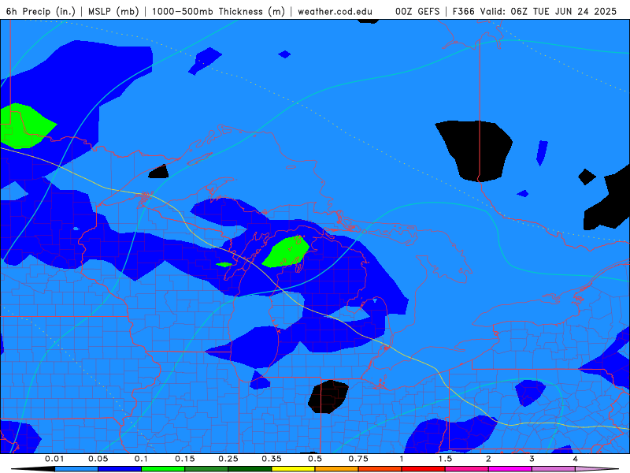The height and width of the screenshot is (473, 630).
Task: Click the '0.5' legend value
Action: pos(315,459)
